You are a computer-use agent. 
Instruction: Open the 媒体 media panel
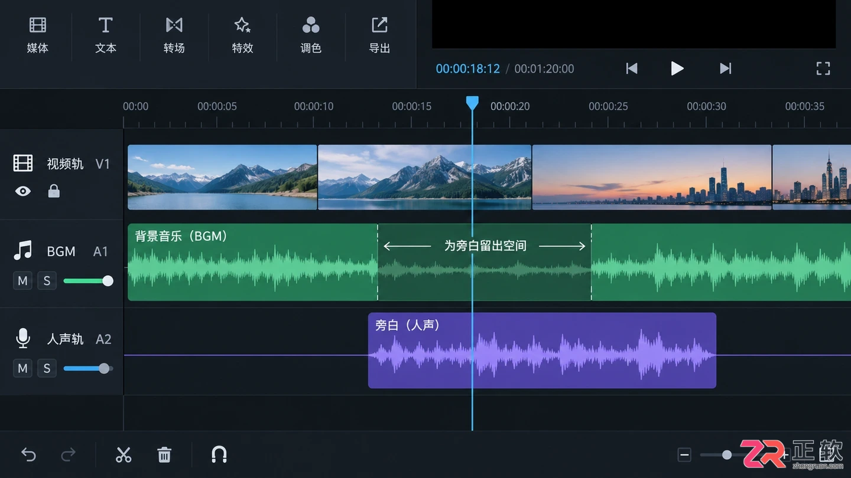(38, 34)
